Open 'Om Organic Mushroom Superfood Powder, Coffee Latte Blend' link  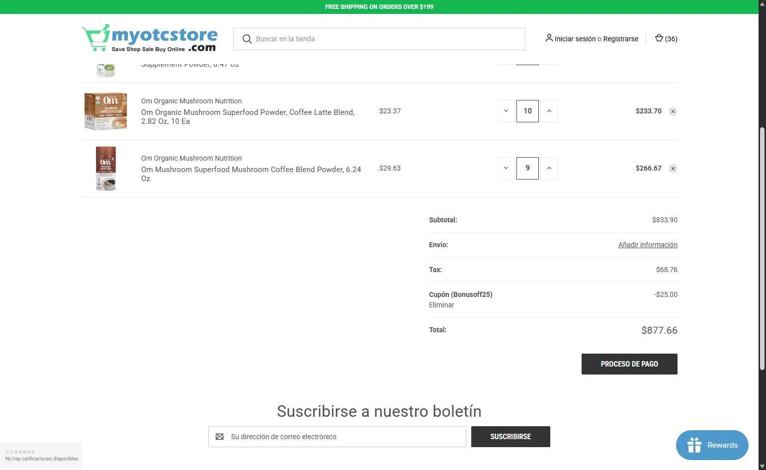click(248, 117)
